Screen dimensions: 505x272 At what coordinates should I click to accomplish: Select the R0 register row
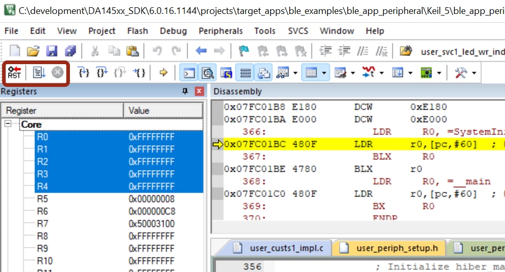click(x=119, y=137)
